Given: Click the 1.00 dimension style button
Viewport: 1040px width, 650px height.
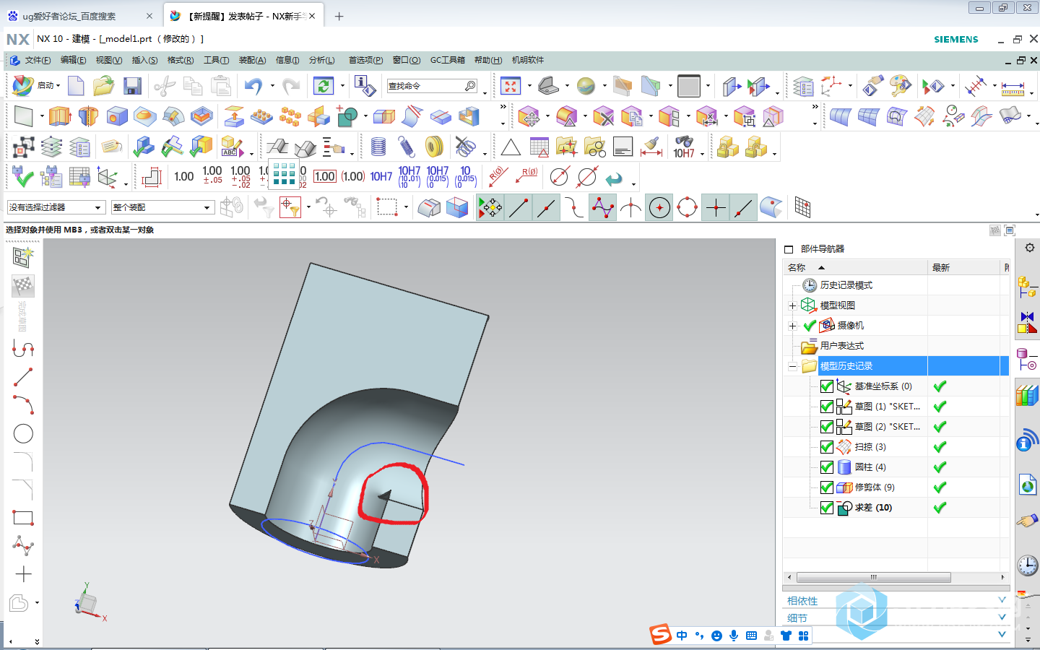Looking at the screenshot, I should (x=183, y=176).
